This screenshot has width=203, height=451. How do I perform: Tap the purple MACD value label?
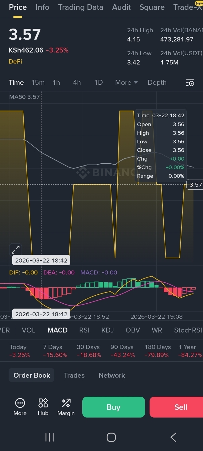99,273
